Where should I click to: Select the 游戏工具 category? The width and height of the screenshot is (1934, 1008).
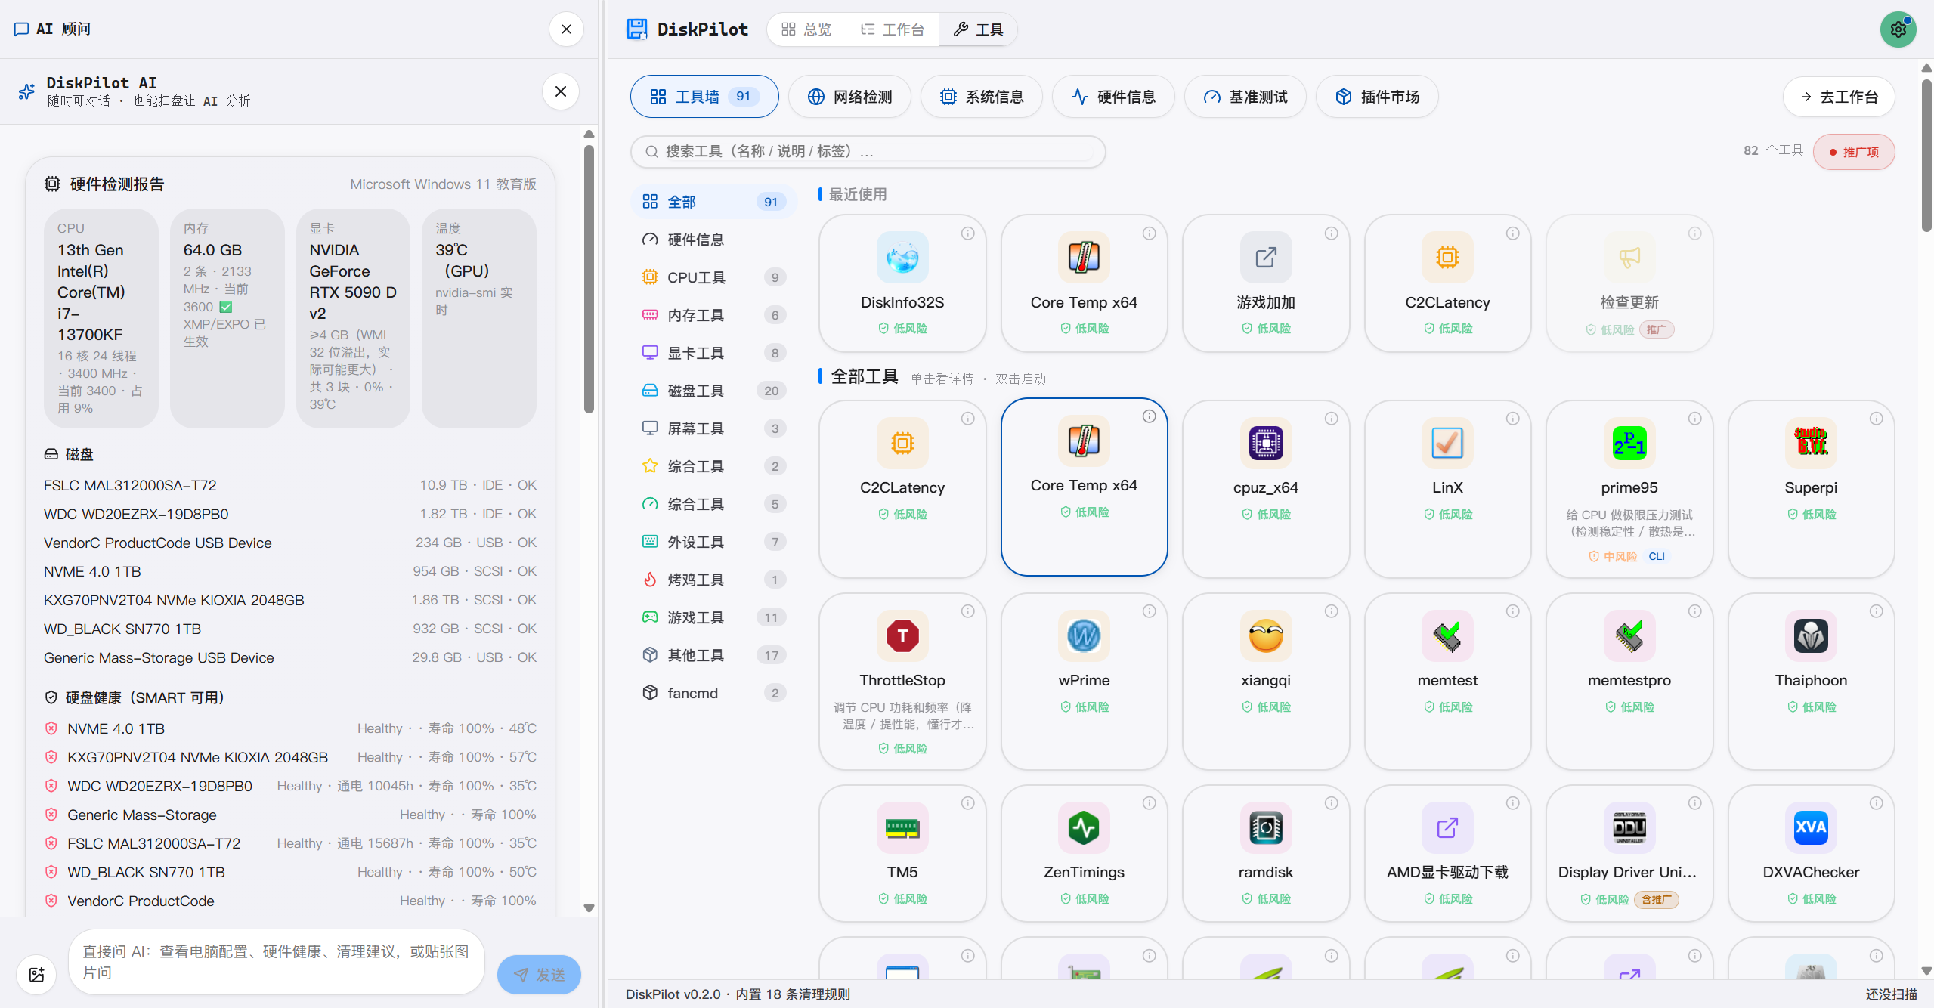(713, 617)
